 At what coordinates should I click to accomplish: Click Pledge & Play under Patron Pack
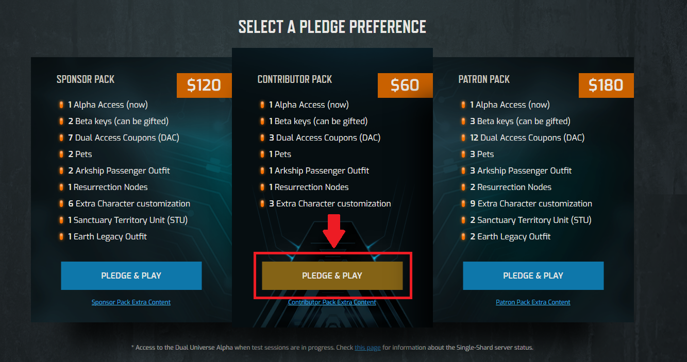[533, 275]
